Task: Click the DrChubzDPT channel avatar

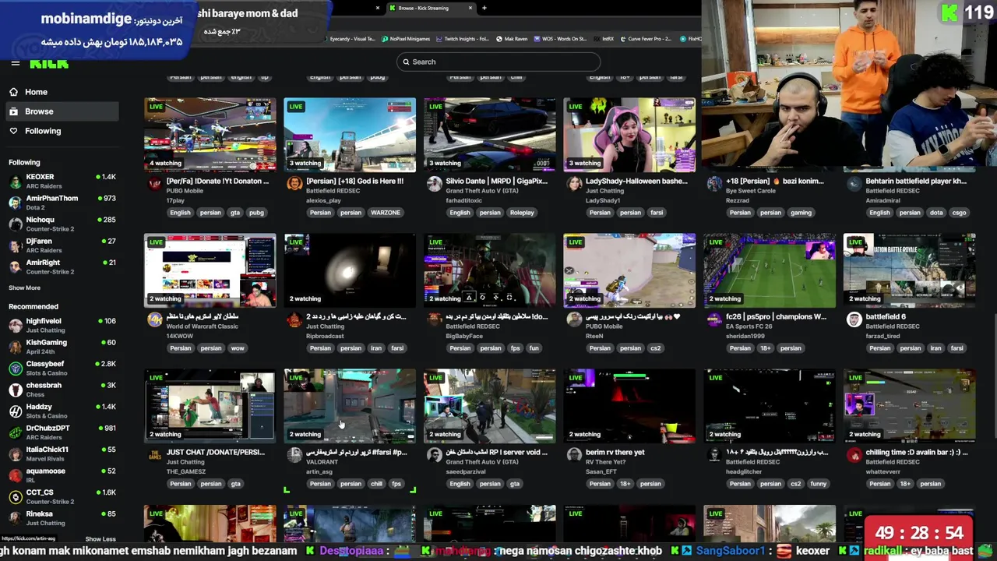Action: pos(15,432)
